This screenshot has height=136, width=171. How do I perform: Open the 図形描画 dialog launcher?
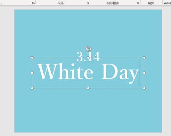138,3
